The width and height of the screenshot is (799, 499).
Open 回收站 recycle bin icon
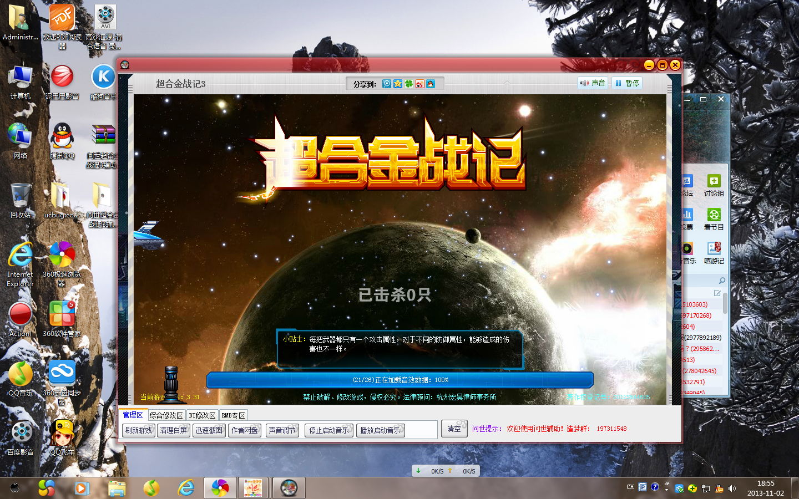[x=21, y=201]
